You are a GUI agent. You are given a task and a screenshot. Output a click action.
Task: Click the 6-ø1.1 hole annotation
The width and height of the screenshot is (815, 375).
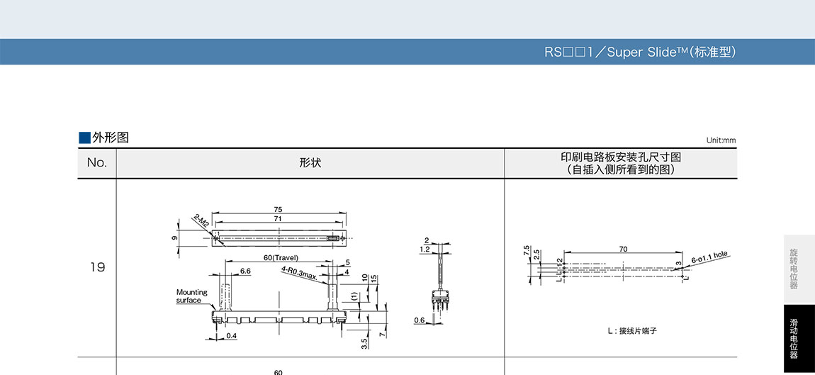click(709, 257)
